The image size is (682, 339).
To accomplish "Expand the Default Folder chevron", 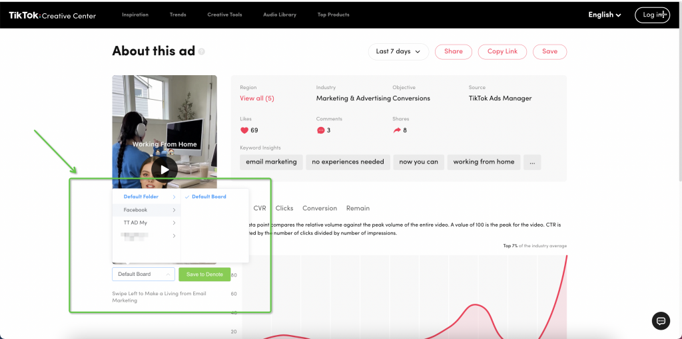I will pos(174,197).
